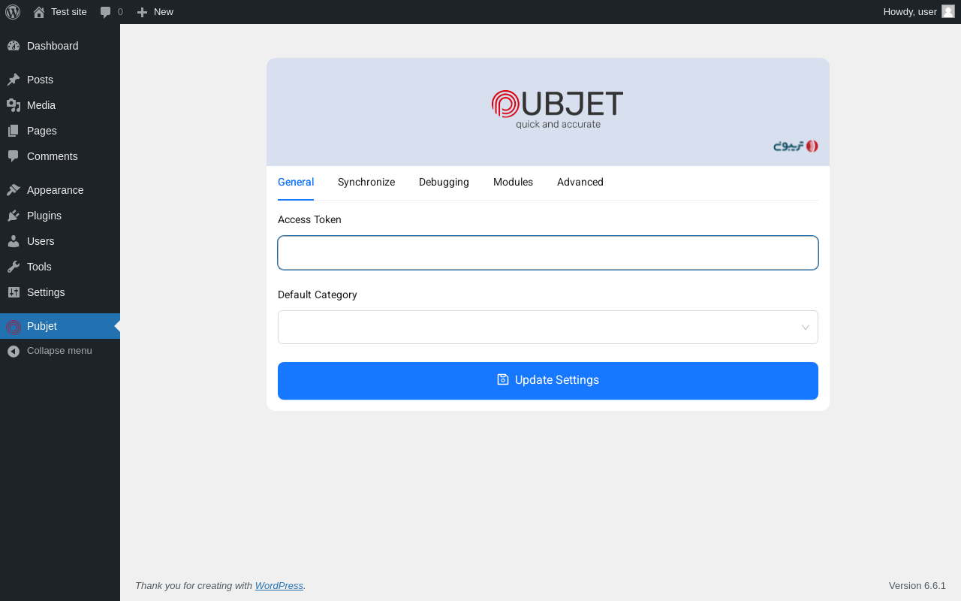Open the Synchronize tab

coord(366,182)
